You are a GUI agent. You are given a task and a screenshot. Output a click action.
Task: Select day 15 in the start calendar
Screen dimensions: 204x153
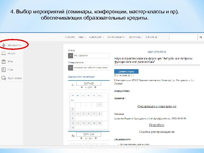click(x=99, y=123)
